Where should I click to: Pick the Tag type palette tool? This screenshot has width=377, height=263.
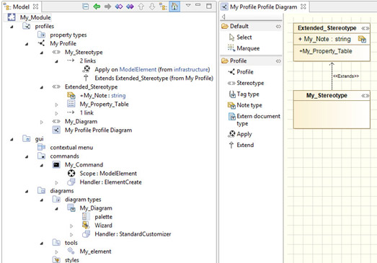pyautogui.click(x=244, y=94)
